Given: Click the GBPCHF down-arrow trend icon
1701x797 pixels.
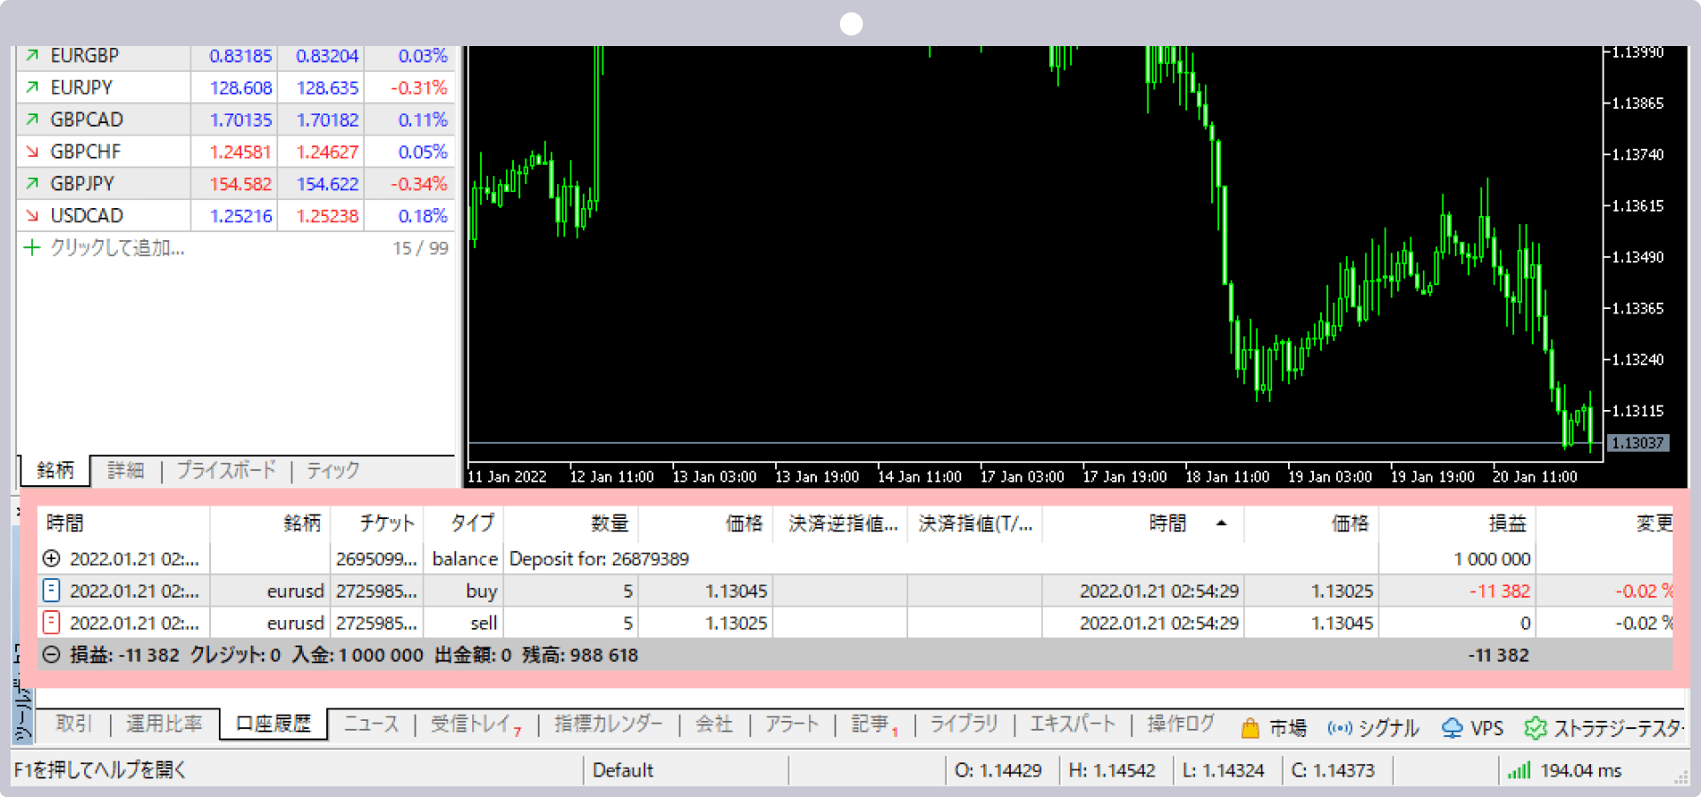Looking at the screenshot, I should click(x=32, y=151).
